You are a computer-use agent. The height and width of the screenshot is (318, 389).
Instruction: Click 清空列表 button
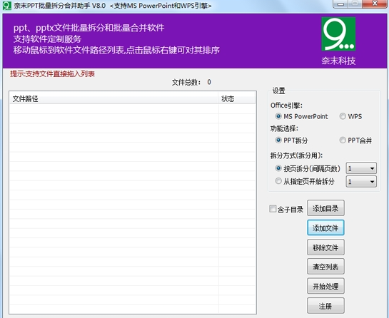[325, 267]
